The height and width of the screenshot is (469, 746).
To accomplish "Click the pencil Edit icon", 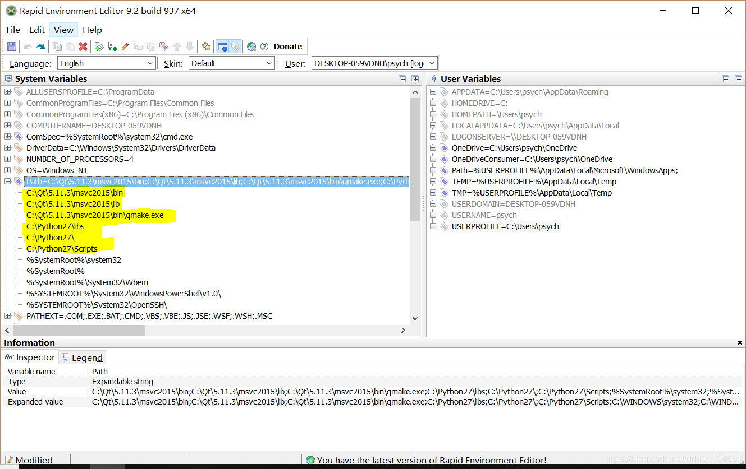I will point(125,47).
